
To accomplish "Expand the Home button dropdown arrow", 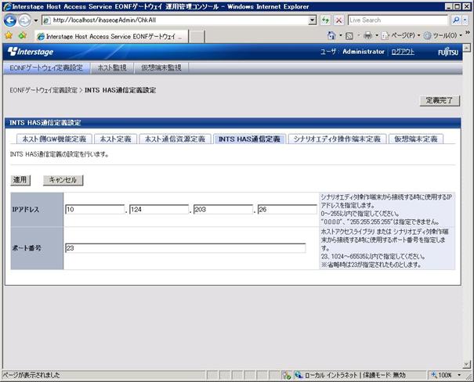I will tap(340, 36).
